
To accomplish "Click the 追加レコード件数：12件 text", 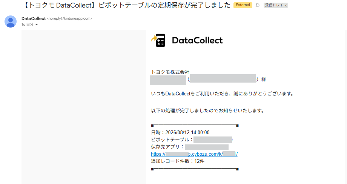I will pos(178,161).
